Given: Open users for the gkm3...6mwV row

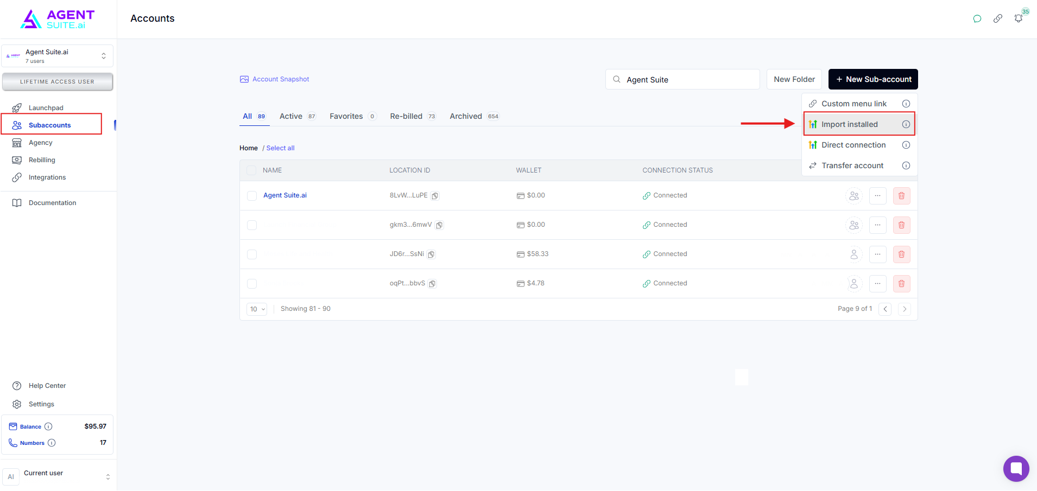Looking at the screenshot, I should coord(854,225).
